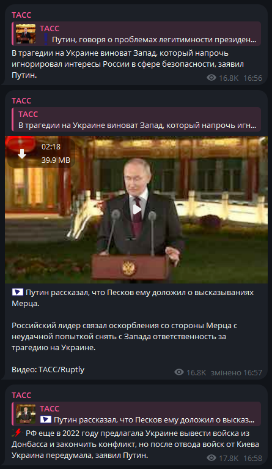Click the eye icon with 17.8K views
272x469 pixels.
tap(211, 457)
